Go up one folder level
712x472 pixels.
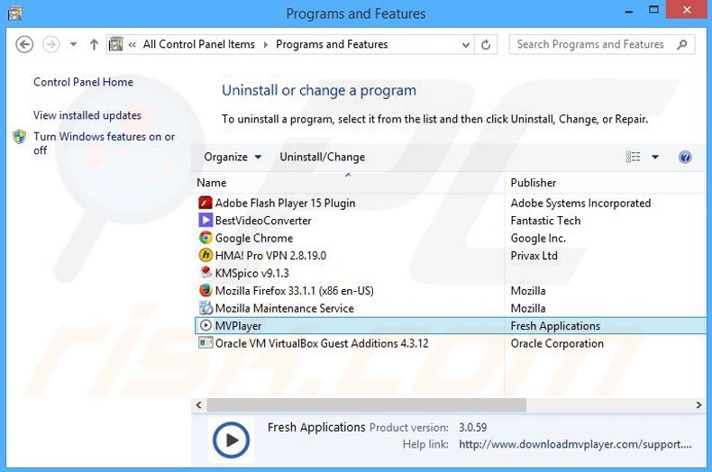(94, 44)
